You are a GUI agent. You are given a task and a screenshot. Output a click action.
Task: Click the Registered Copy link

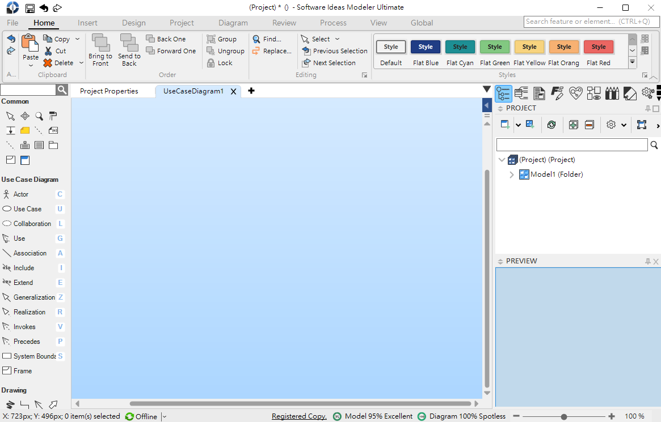click(299, 416)
